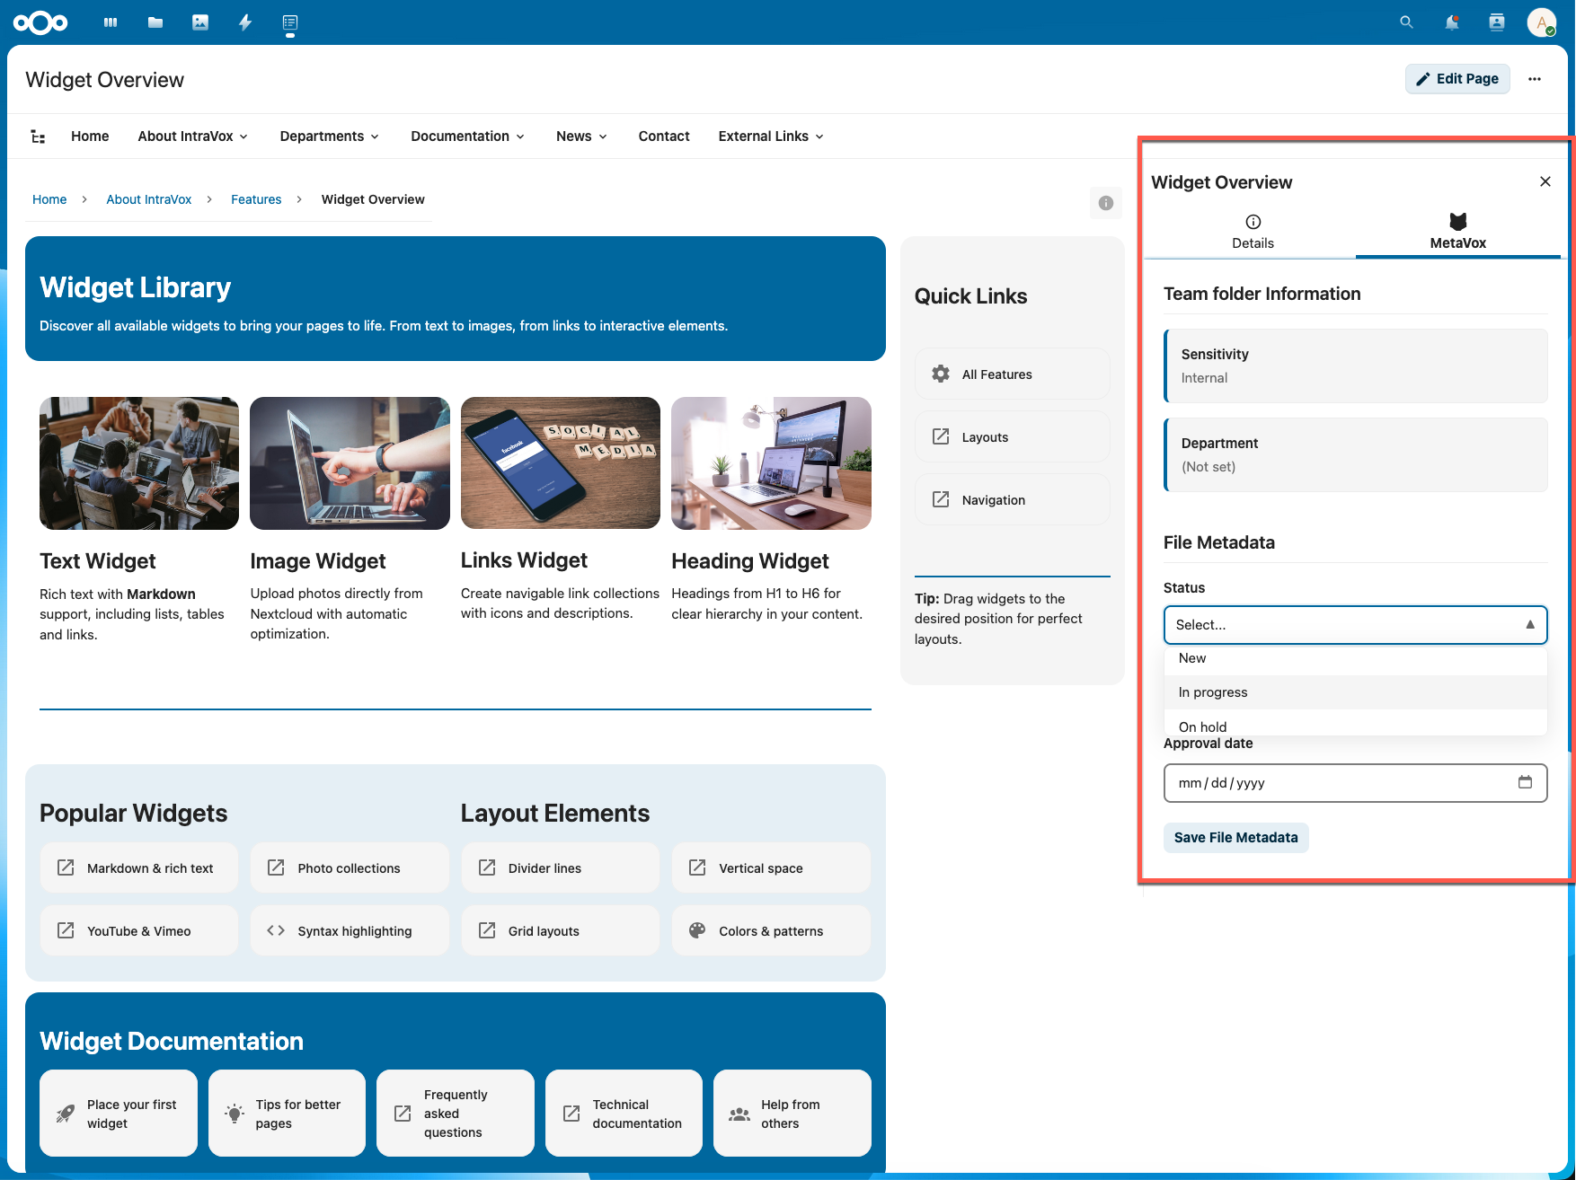
Task: Select 'In progress' status option
Action: (1213, 692)
